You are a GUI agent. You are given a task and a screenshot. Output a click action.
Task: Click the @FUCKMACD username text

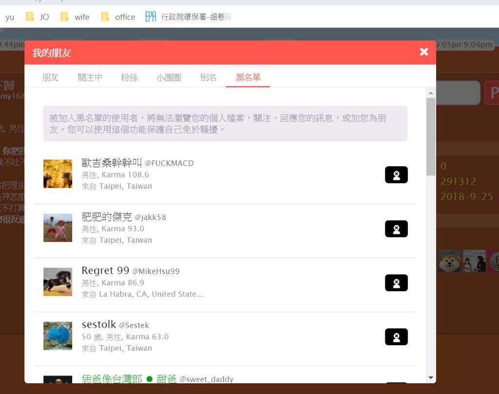coord(169,163)
